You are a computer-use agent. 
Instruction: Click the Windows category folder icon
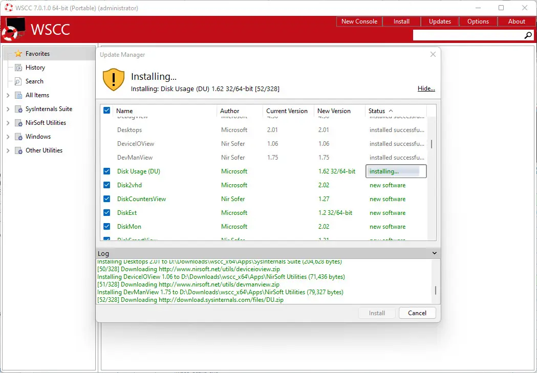click(x=18, y=137)
